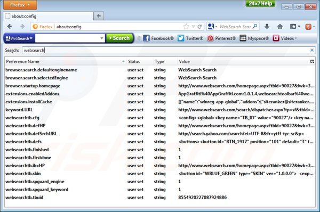The image size is (320, 212).
Task: Open Videos toolbar menu
Action: coord(285,38)
